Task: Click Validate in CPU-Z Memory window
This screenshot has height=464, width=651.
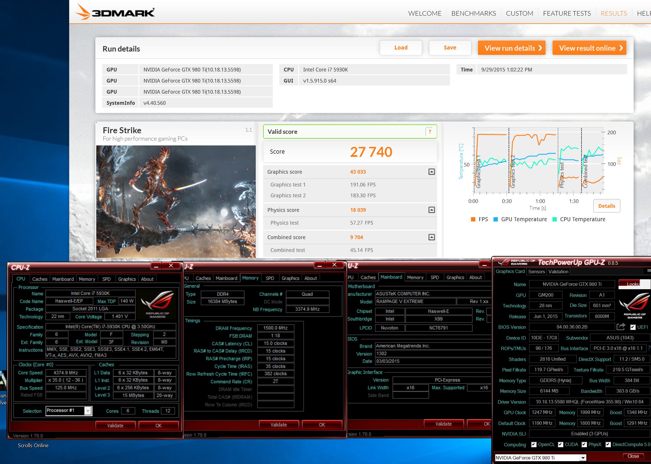Action: tap(279, 424)
